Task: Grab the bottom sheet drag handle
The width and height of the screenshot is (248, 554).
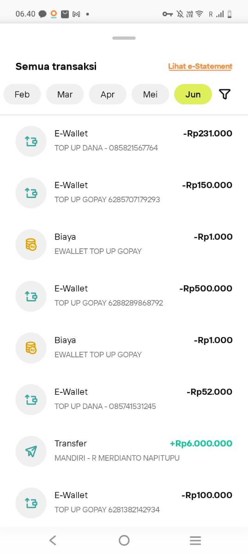Action: click(124, 38)
